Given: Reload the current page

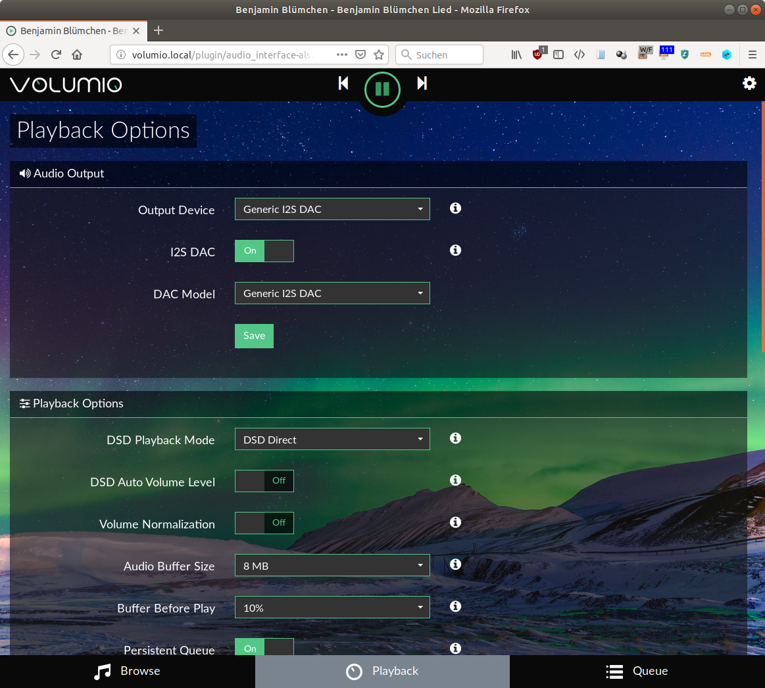Looking at the screenshot, I should pos(56,55).
